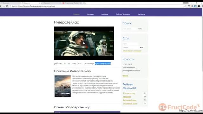Open the Рейтинг фильмов menu item

(x=123, y=14)
